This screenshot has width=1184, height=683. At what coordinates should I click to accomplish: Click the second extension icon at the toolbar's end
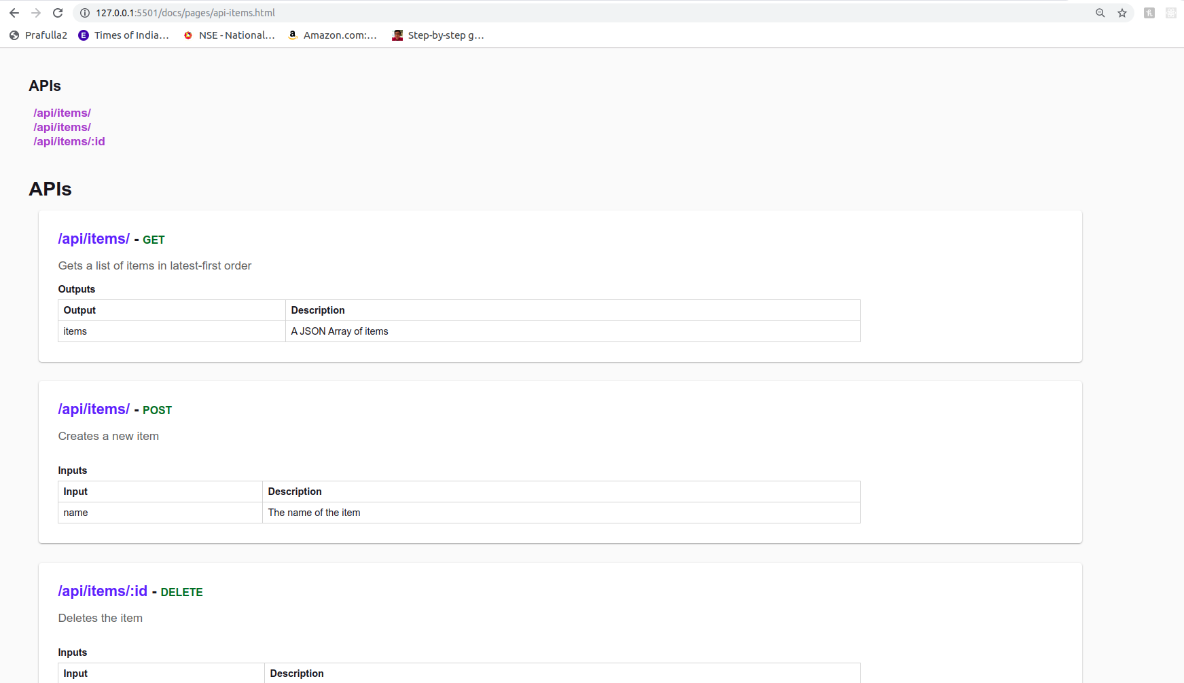pos(1171,13)
